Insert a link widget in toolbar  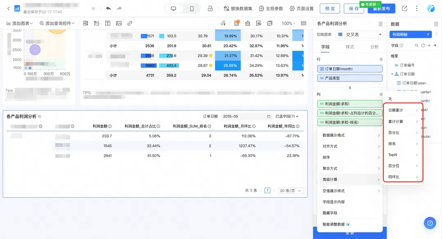[130, 23]
